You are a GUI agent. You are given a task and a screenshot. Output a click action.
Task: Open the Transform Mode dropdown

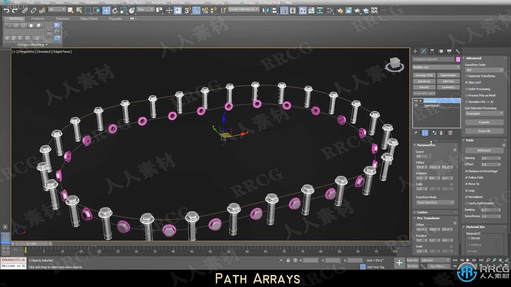435,202
